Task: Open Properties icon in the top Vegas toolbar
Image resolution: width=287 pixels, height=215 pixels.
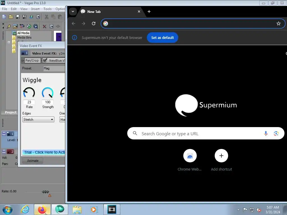Action: [38, 17]
